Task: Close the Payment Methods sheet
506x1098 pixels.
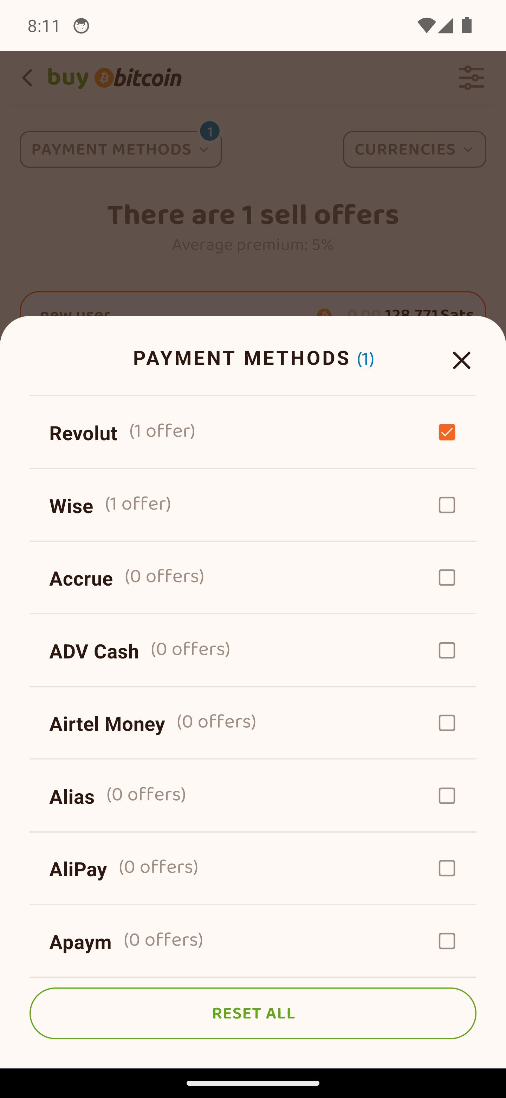Action: (461, 360)
